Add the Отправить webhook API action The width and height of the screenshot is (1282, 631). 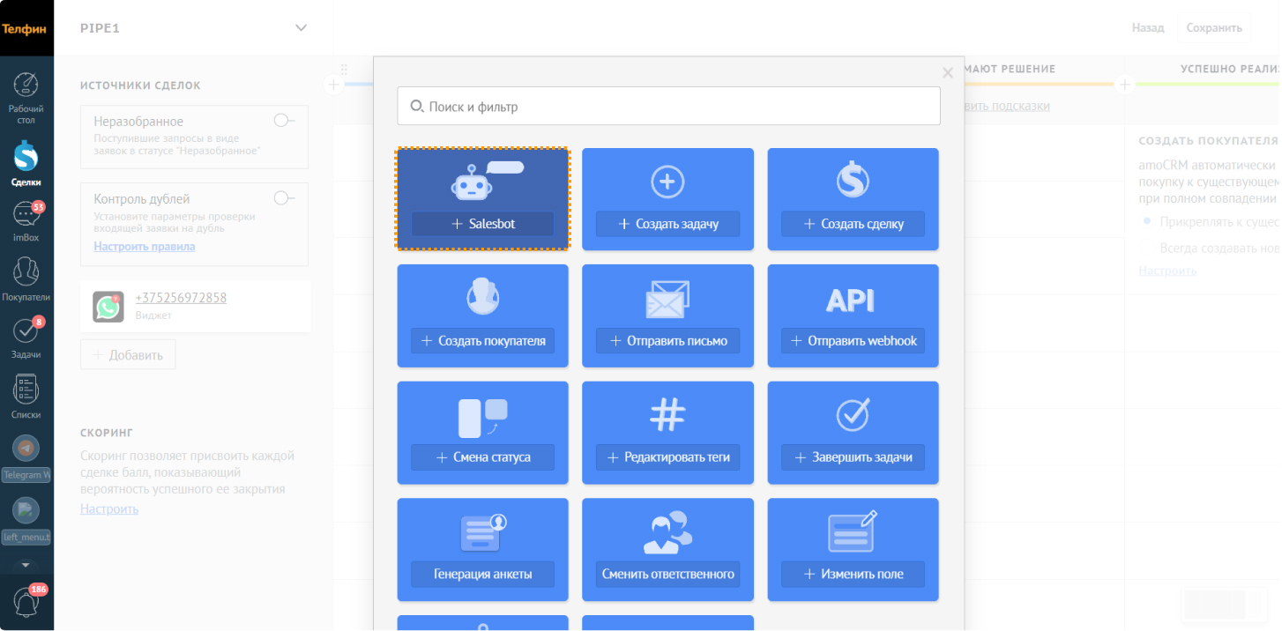click(x=853, y=341)
